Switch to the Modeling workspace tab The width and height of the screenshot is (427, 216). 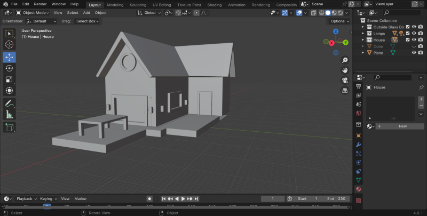(x=115, y=5)
